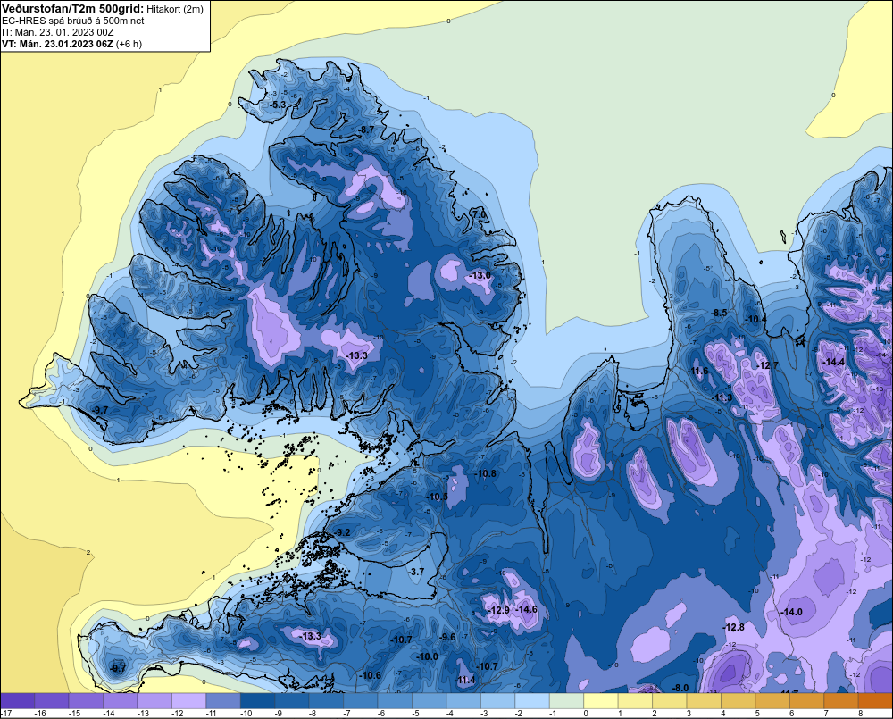Click the -5.3 temperature value on map
Image resolution: width=893 pixels, height=719 pixels.
(278, 105)
